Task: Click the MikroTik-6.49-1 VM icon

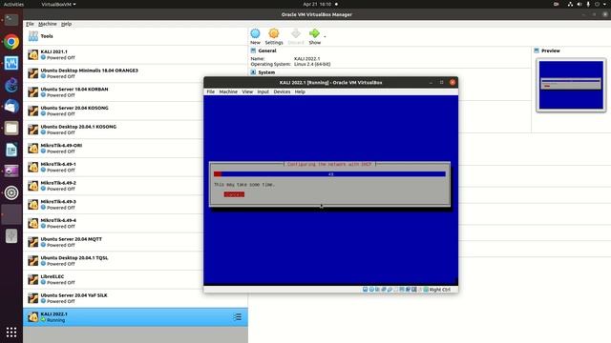Action: point(33,167)
